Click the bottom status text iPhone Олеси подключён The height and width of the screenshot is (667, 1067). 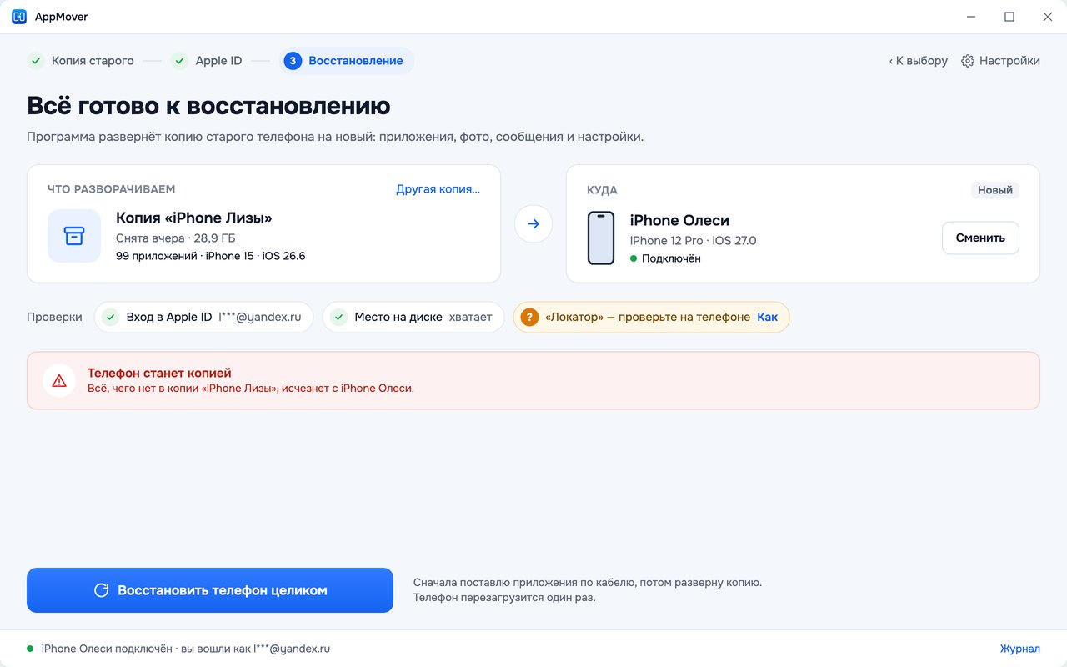186,649
